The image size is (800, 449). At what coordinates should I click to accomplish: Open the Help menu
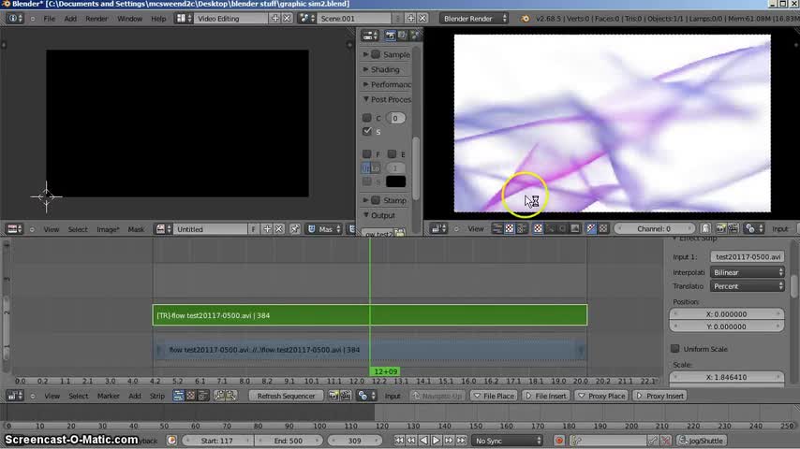point(158,19)
